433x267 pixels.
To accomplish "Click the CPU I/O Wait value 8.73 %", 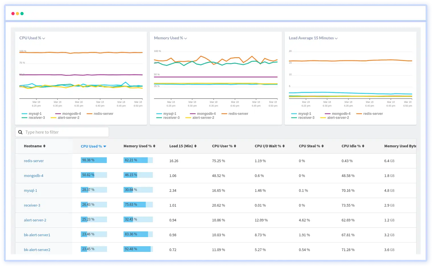I will [260, 235].
